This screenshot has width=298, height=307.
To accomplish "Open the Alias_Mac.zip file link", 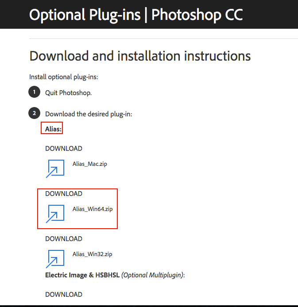I will (x=90, y=164).
